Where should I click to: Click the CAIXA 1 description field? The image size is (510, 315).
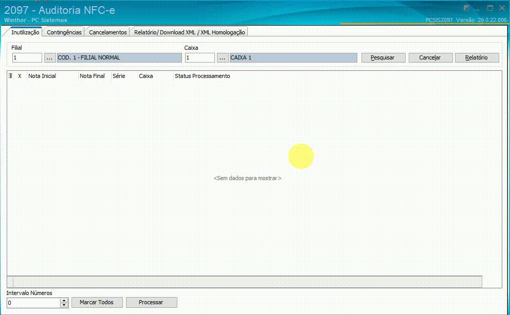[294, 58]
